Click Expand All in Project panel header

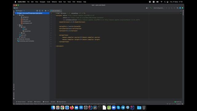click(x=40, y=11)
